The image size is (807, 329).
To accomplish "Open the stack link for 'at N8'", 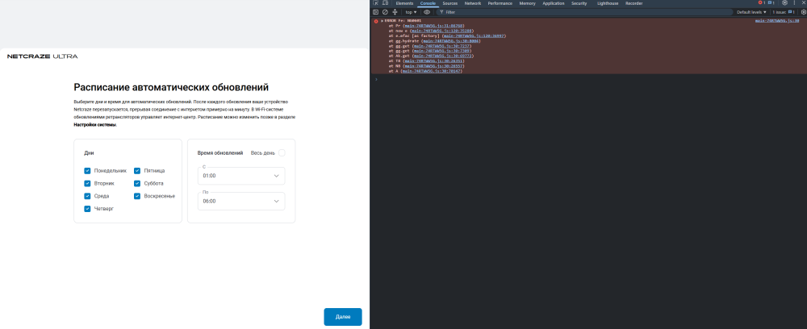I will [435, 66].
